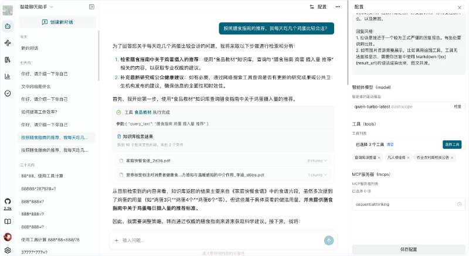Open the 88888*787878=? conversation
Image resolution: width=469 pixels, height=256 pixels.
[x=56, y=189]
